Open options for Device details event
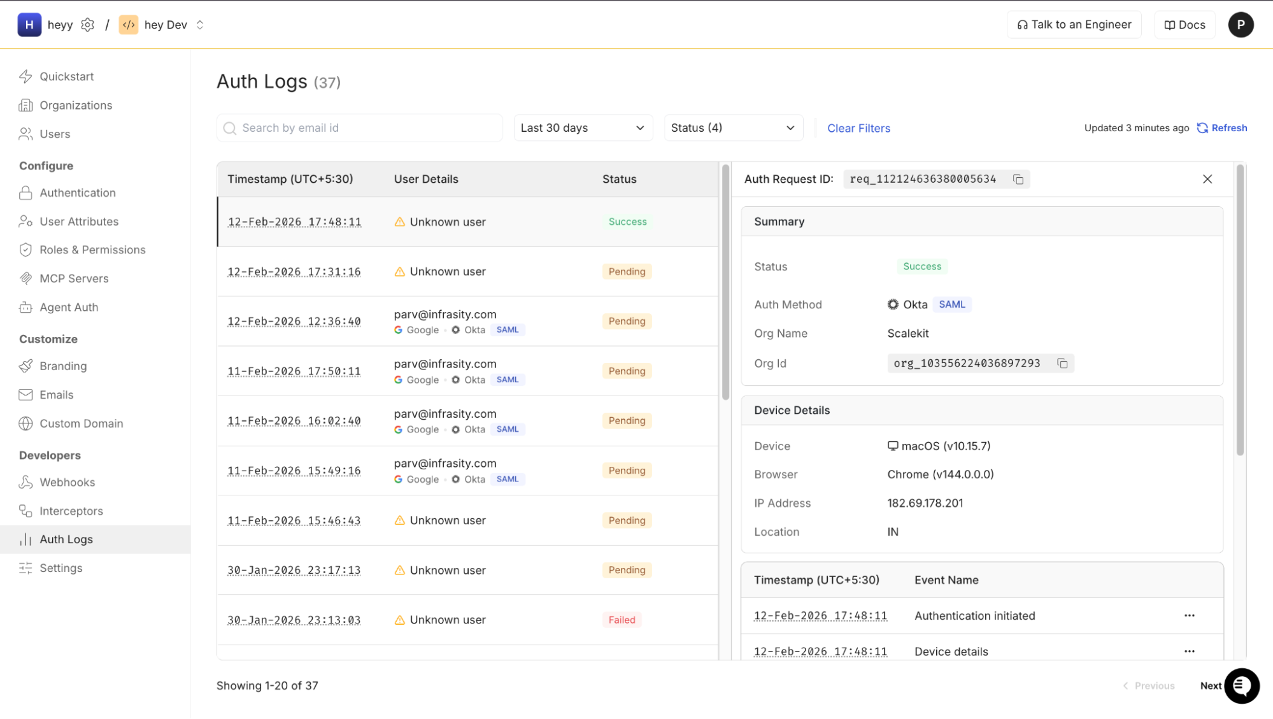This screenshot has width=1273, height=719. click(1189, 651)
